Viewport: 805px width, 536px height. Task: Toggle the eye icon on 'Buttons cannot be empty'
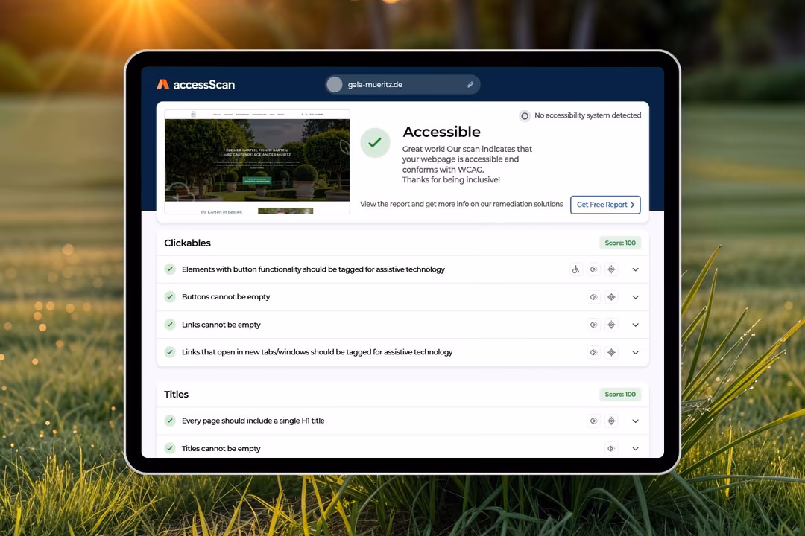(593, 296)
